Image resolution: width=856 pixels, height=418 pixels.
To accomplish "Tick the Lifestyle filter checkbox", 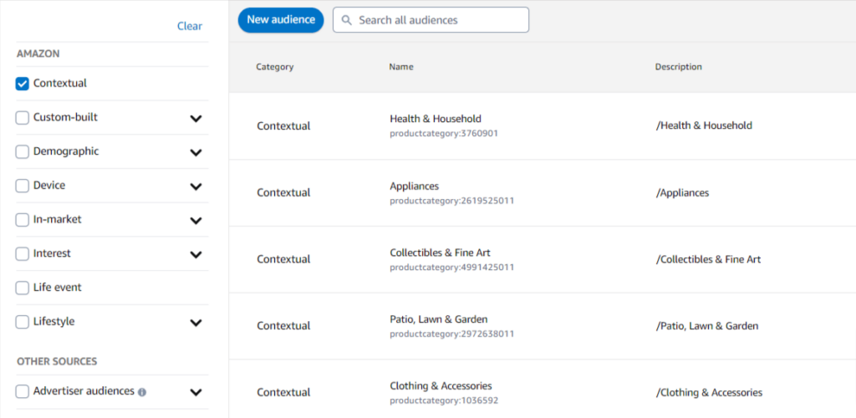I will pyautogui.click(x=23, y=322).
